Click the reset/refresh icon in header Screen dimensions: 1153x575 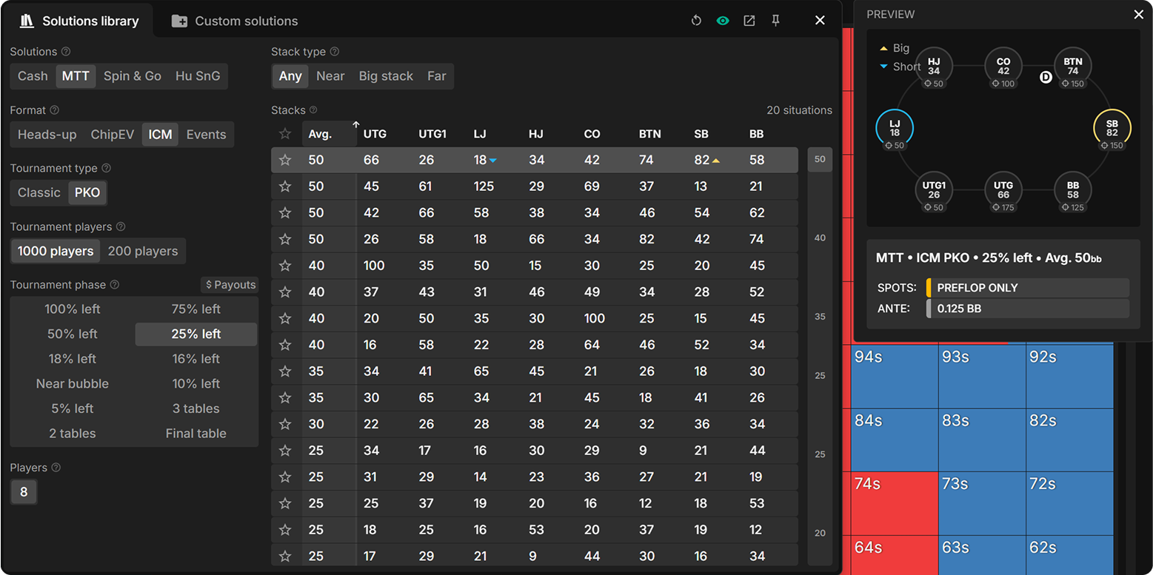(696, 21)
